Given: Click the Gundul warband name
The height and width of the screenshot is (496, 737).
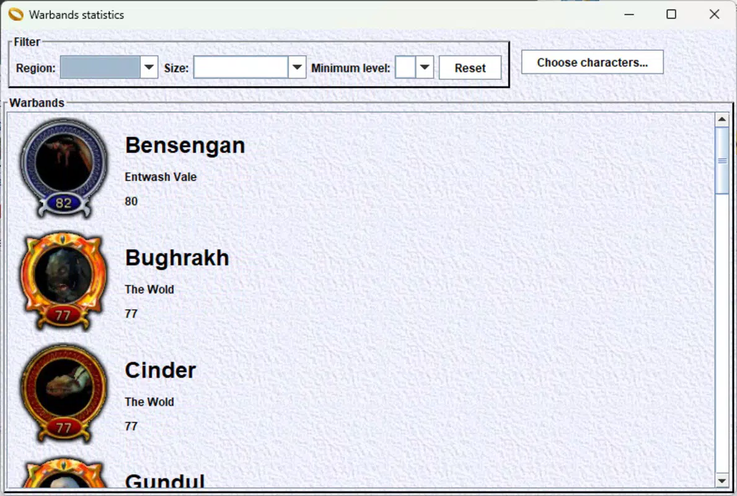Looking at the screenshot, I should point(165,480).
